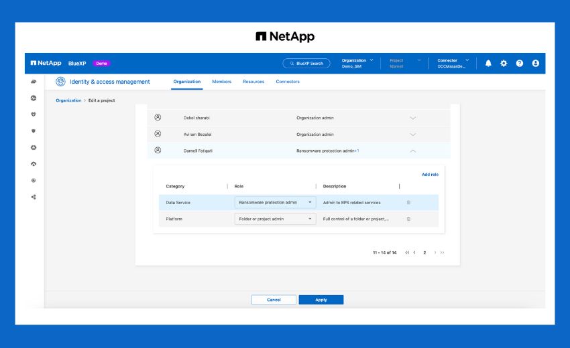Open the Ransomware protection admin role dropdown
570x348 pixels.
point(275,203)
